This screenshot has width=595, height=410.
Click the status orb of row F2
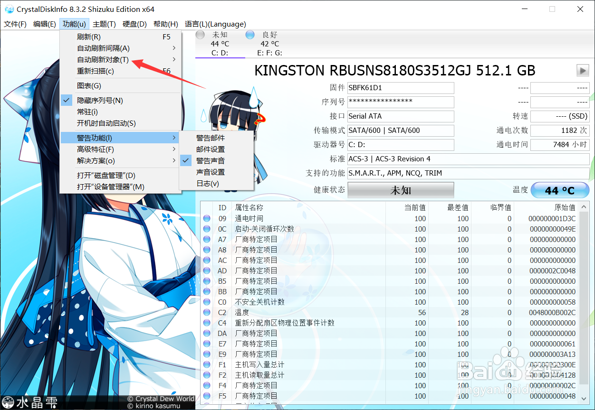pyautogui.click(x=207, y=375)
